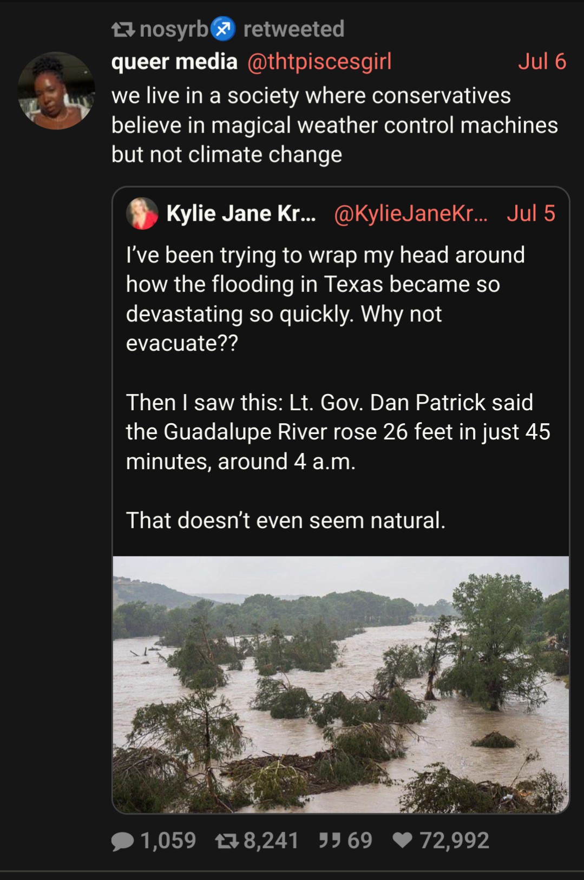This screenshot has width=584, height=880.
Task: Open the queer media display name
Action: (174, 62)
